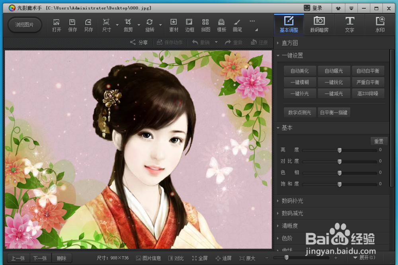
Task: Click 数字点测光 button
Action: click(300, 112)
